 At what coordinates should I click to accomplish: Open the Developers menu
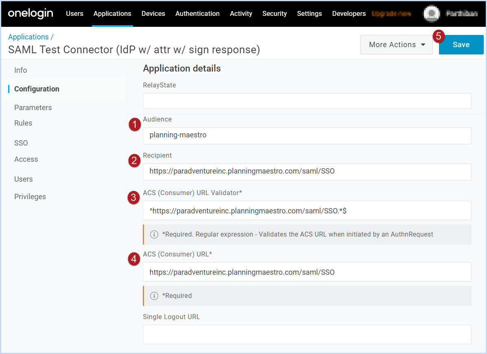pyautogui.click(x=349, y=14)
